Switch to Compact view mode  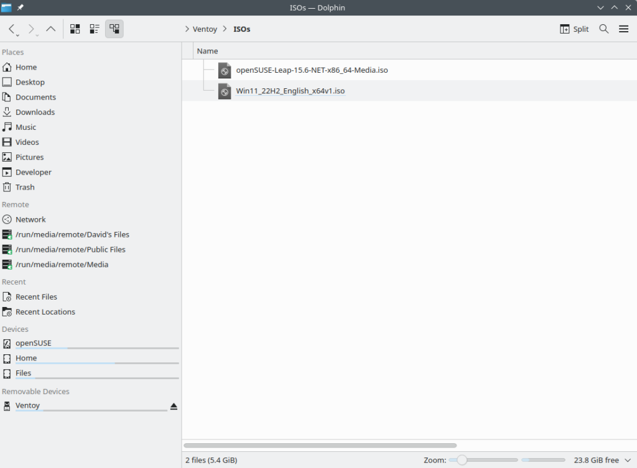pos(95,29)
